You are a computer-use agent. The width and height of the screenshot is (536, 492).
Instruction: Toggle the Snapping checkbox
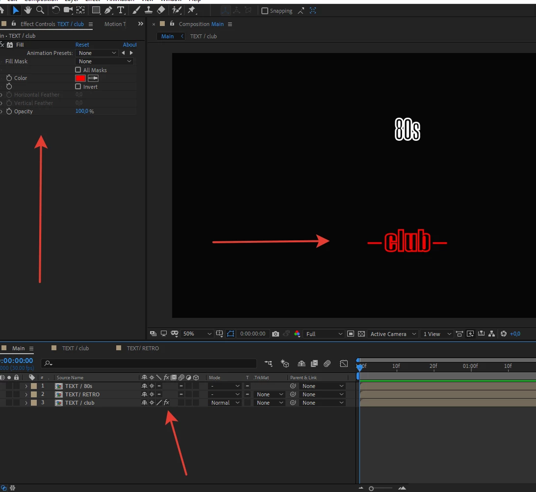[265, 11]
